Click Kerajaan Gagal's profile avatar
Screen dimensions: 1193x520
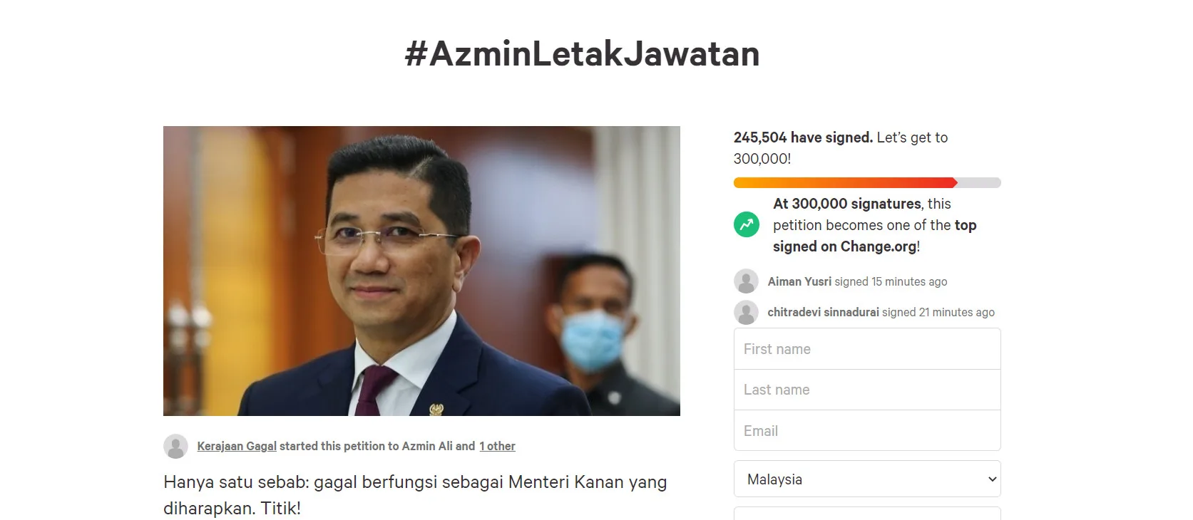coord(175,446)
